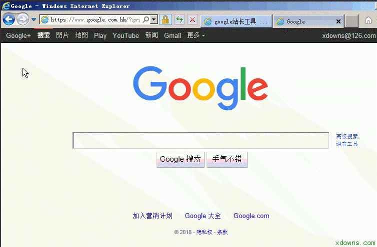Click the xdowns@126.com account link

[x=348, y=35]
